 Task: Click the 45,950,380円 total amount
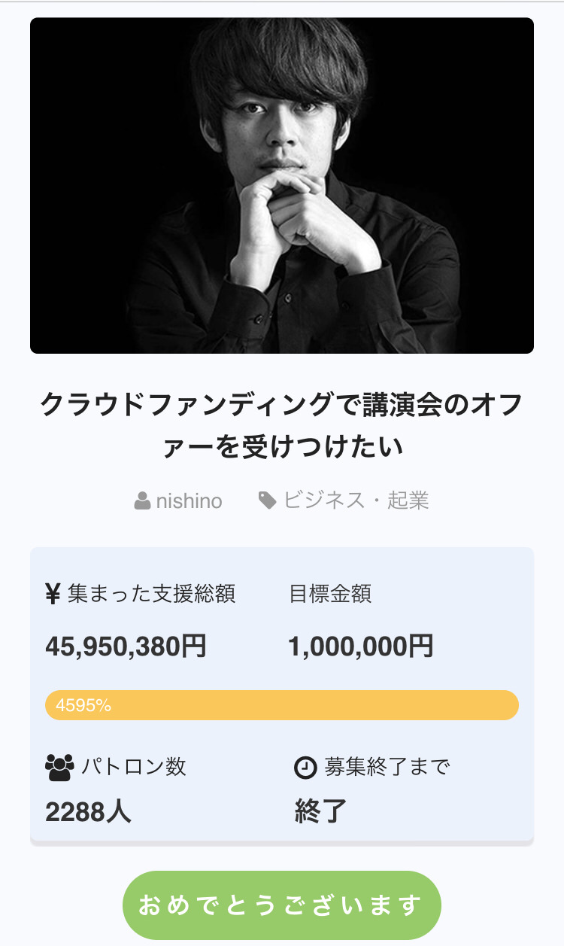pos(126,646)
